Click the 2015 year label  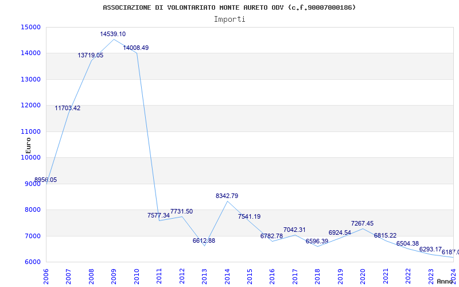(x=250, y=277)
